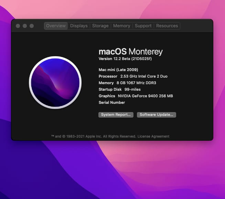Viewport: 225px width, 199px height.
Task: Switch to the Displays tab
Action: 79,26
